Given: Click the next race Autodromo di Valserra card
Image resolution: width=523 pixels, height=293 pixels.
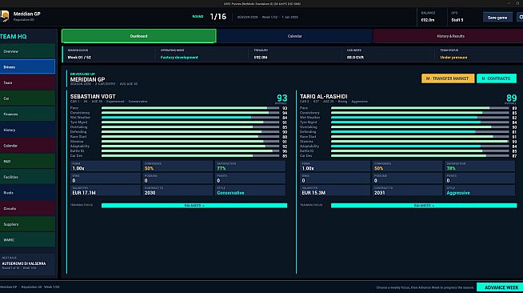Looking at the screenshot, I should coord(28,263).
